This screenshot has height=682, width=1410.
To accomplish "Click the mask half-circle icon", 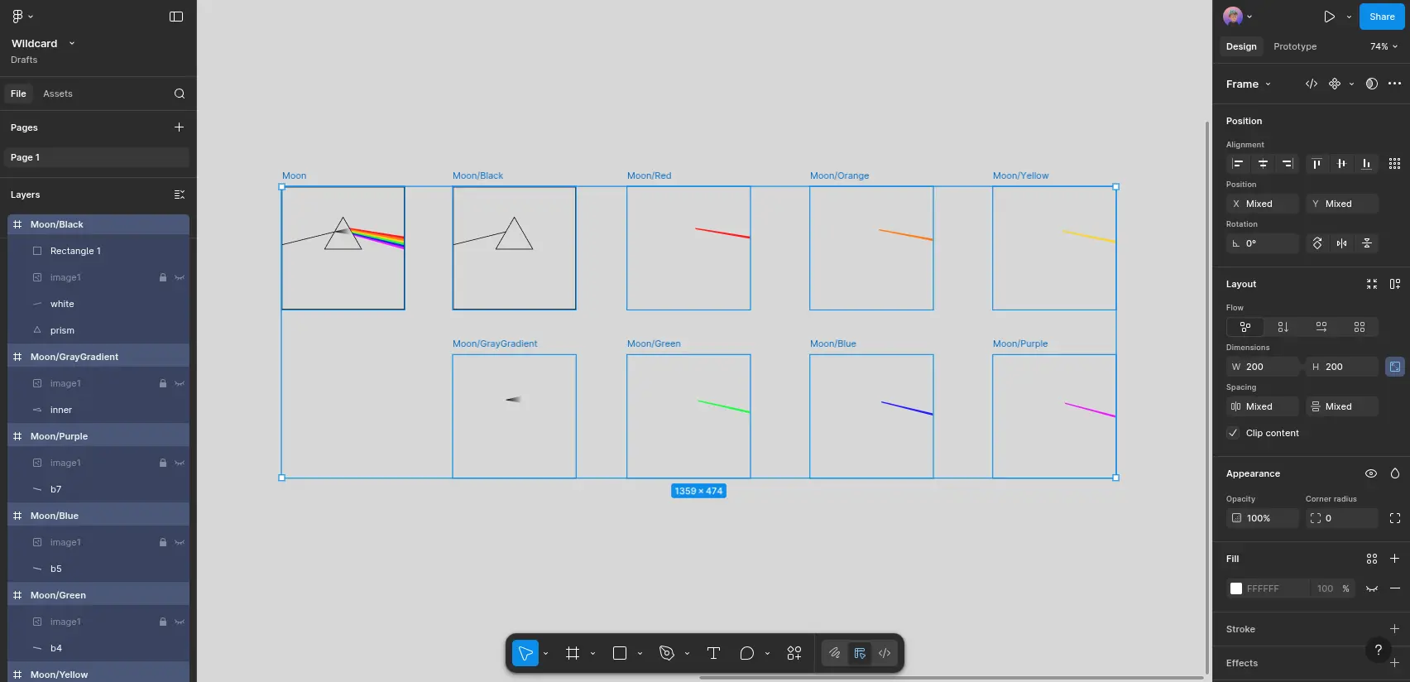I will click(1372, 84).
